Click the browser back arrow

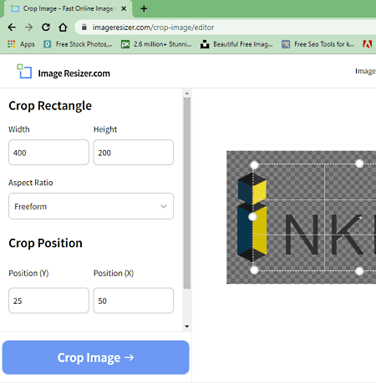coord(12,28)
